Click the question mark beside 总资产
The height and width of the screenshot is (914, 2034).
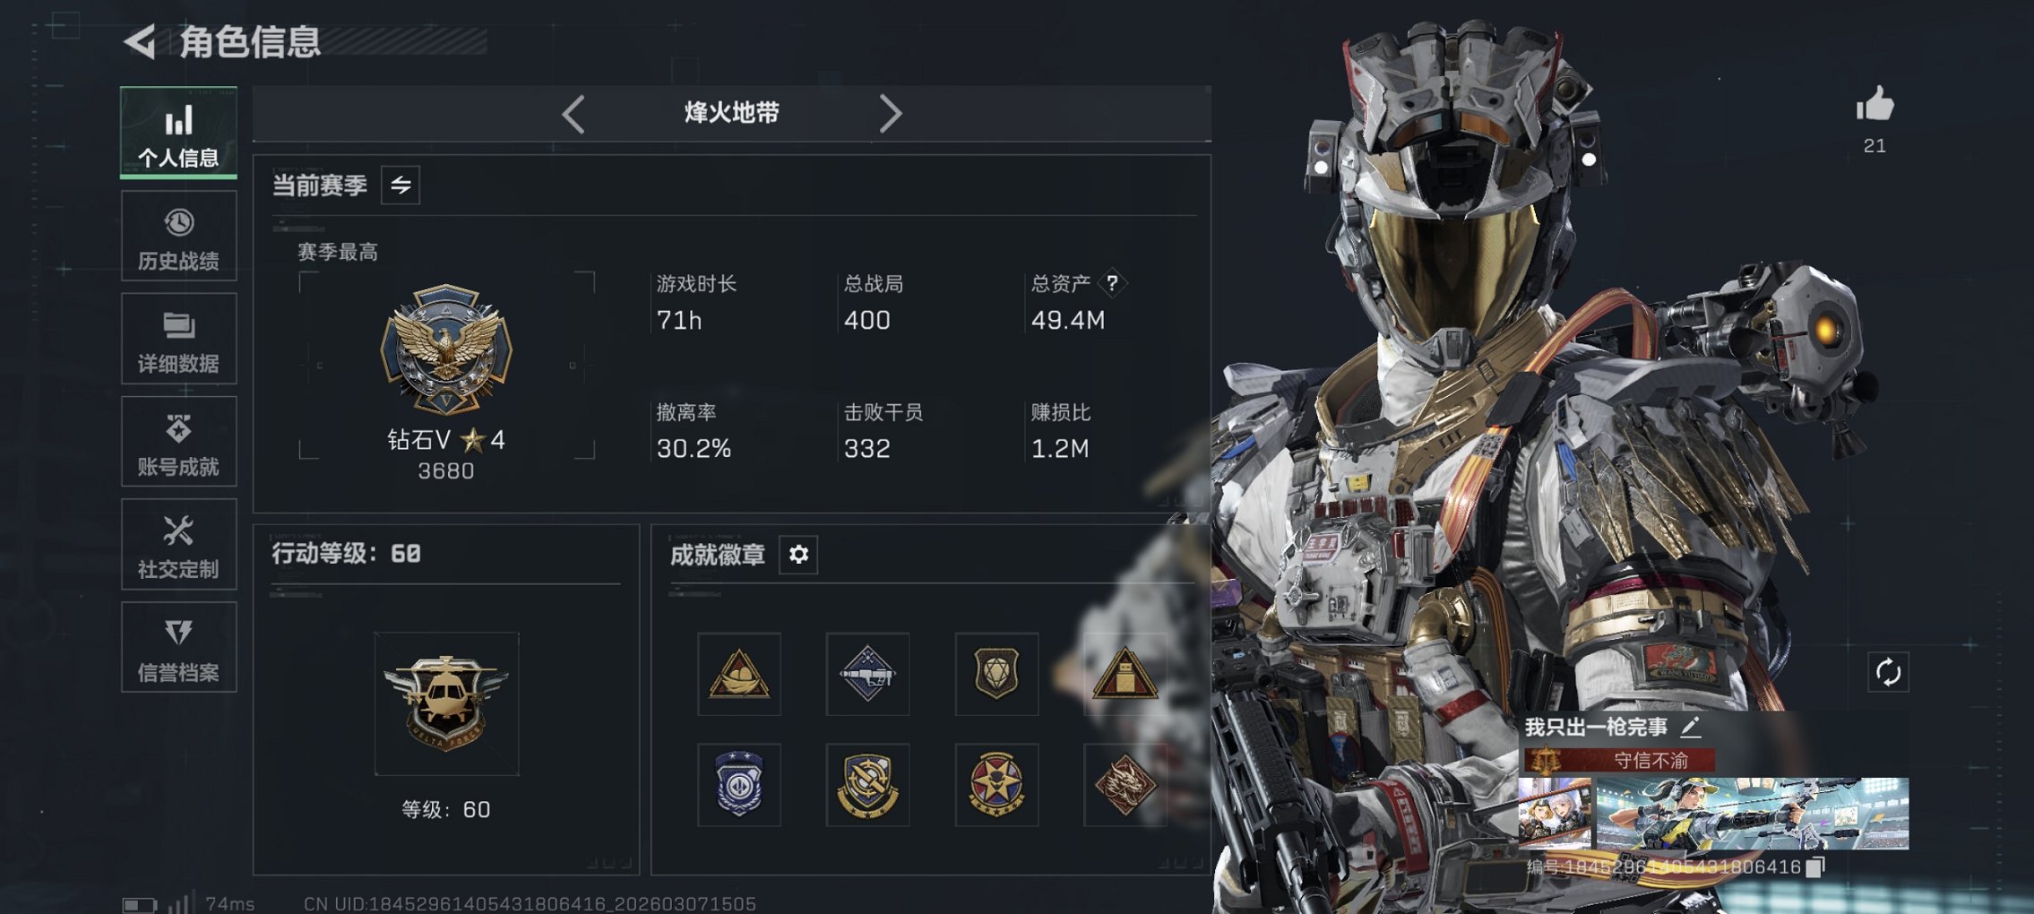[x=1112, y=283]
